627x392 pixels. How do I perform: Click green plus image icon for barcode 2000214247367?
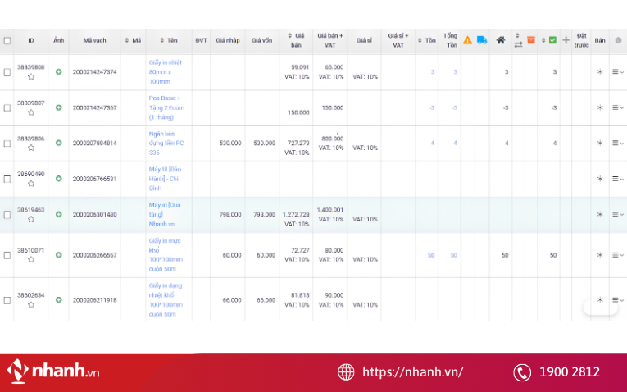pyautogui.click(x=59, y=107)
